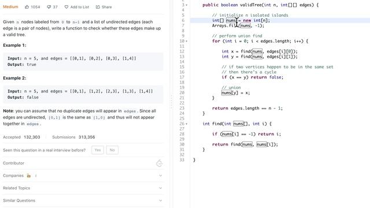This screenshot has width=370, height=208.
Task: Click the 'int find(int nums[], int i)' signature
Action: tap(237, 124)
